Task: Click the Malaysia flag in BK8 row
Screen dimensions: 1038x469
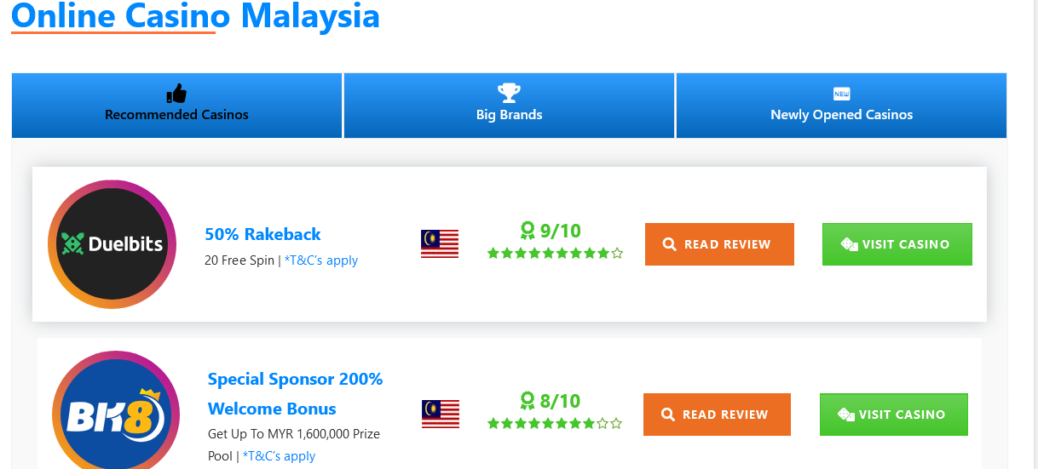Action: pos(441,414)
